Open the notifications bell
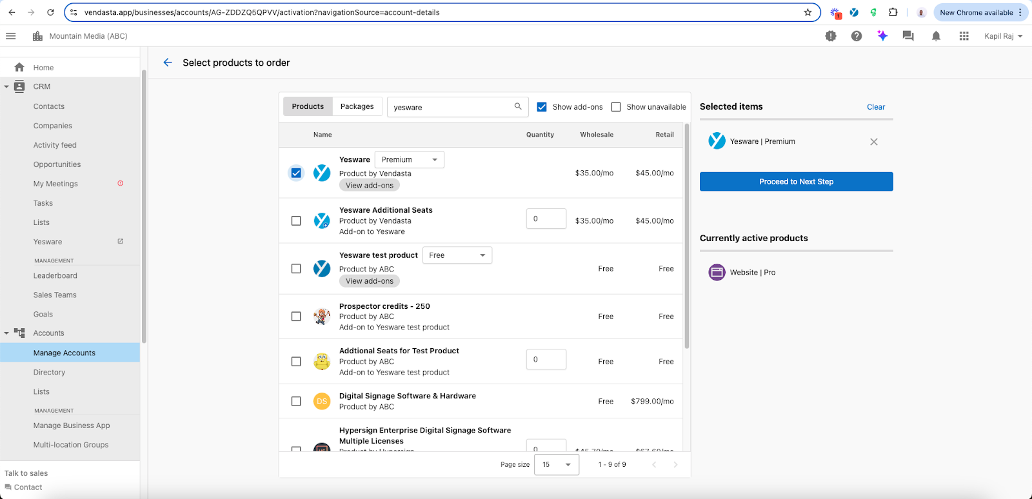The image size is (1032, 499). (936, 36)
